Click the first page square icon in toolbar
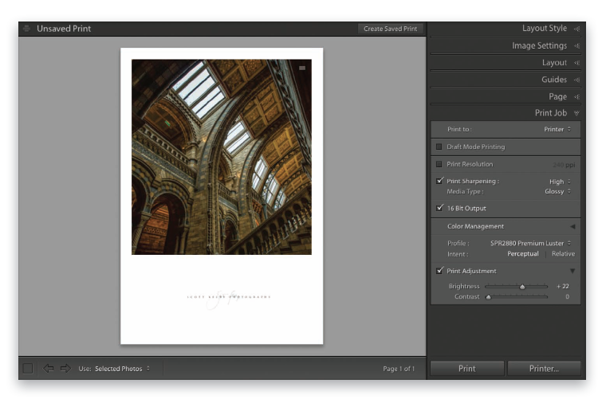Image resolution: width=606 pixels, height=399 pixels. point(28,369)
